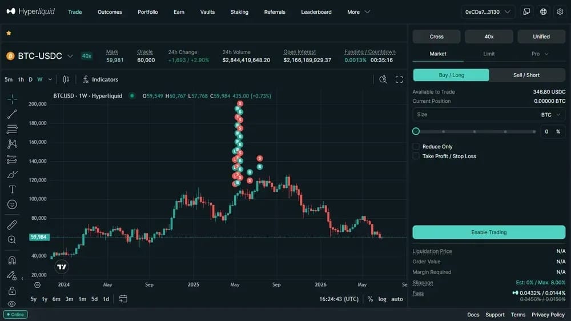Enable Take Profit / Stop Loss checkbox
This screenshot has width=571, height=321.
pyautogui.click(x=416, y=156)
